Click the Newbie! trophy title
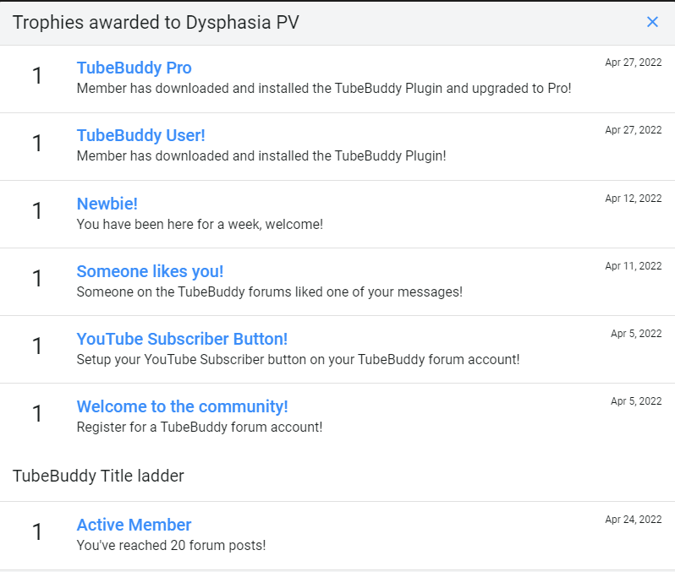 pos(107,204)
